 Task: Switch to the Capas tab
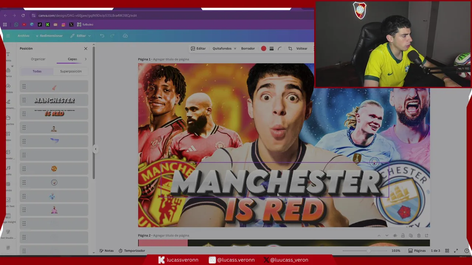[x=72, y=59]
